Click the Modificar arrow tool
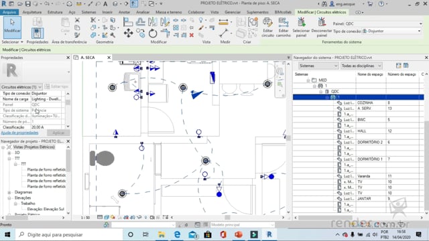The image size is (429, 241). pos(12,27)
